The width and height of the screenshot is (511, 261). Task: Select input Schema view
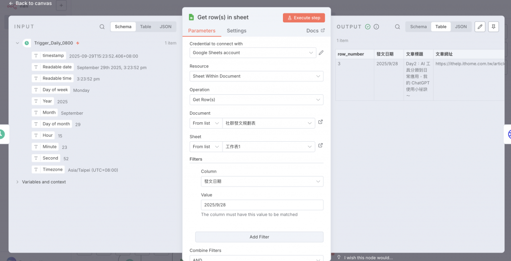coord(123,27)
